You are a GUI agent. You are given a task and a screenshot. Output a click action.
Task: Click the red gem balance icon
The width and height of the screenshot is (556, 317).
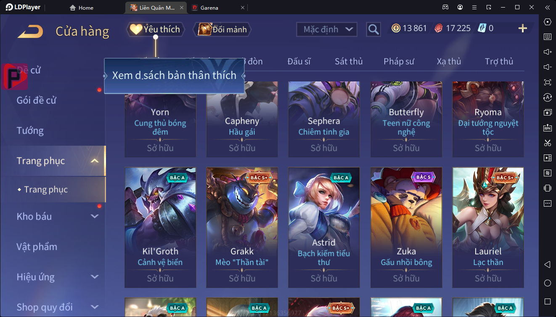tap(439, 28)
